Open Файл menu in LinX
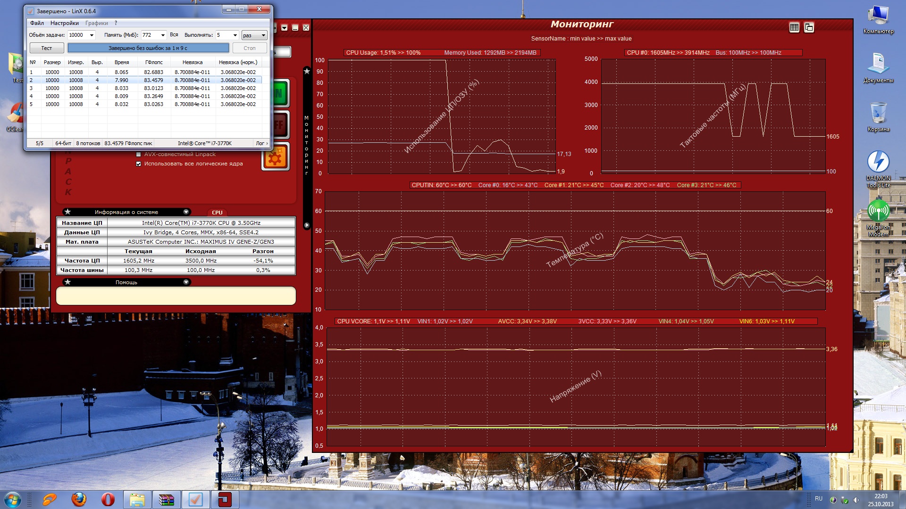906x509 pixels. click(x=37, y=23)
